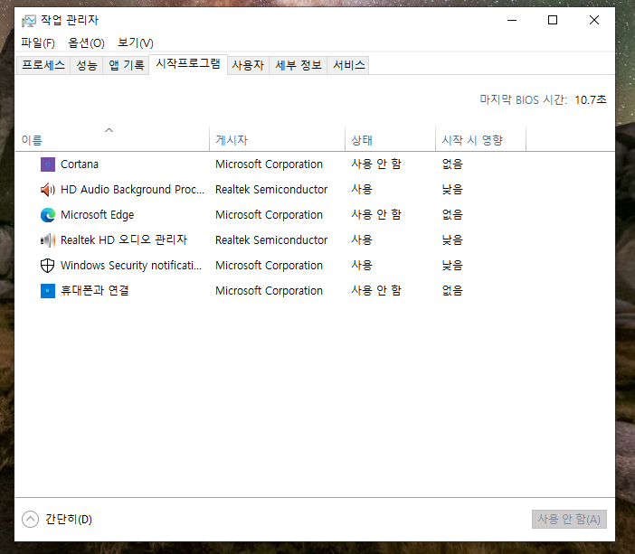This screenshot has width=635, height=554.
Task: Maximize the Task Manager window
Action: pos(553,20)
